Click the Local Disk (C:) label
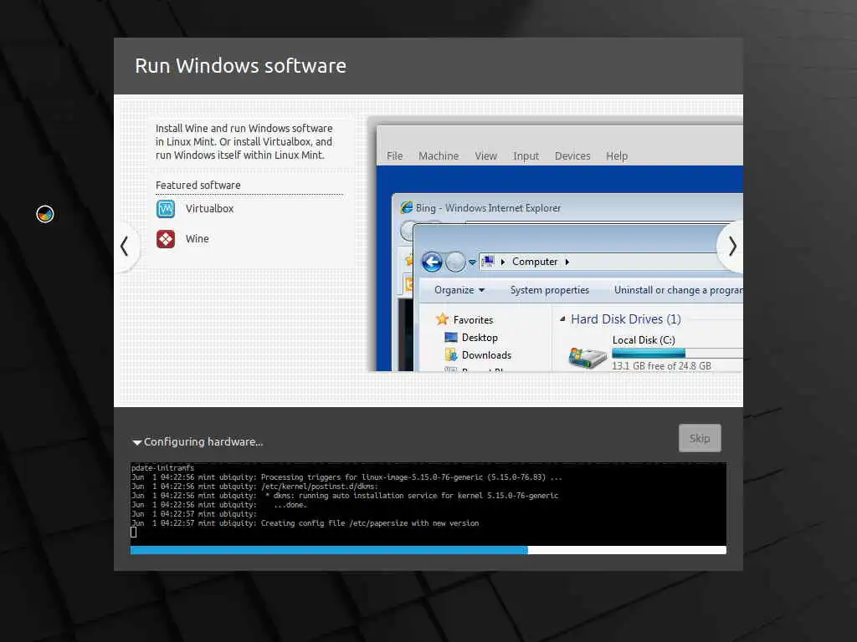The height and width of the screenshot is (642, 857). 644,340
